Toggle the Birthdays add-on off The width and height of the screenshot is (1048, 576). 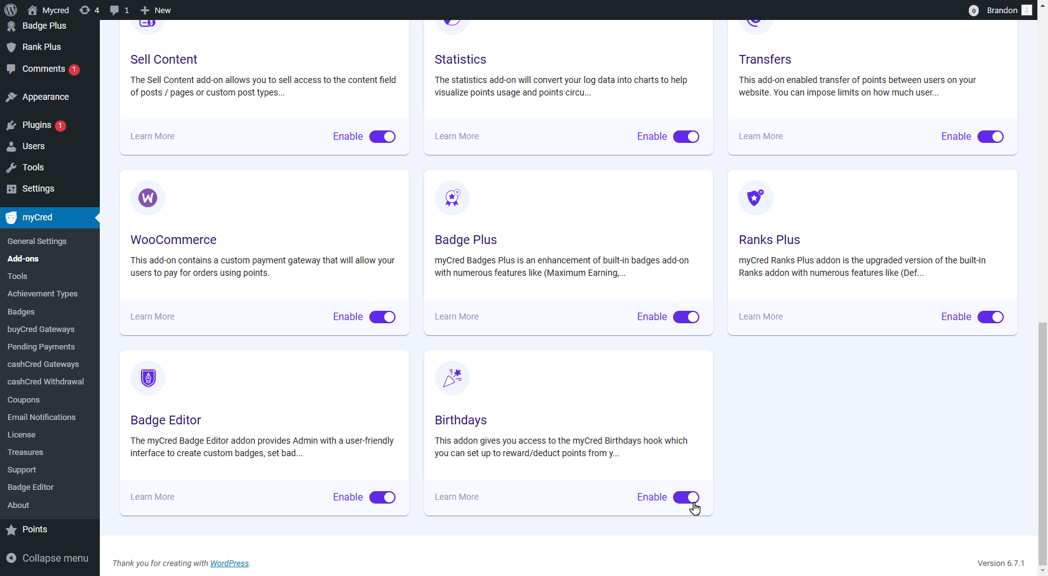[x=686, y=497]
